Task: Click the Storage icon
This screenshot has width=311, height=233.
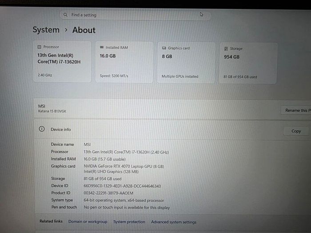Action: pyautogui.click(x=226, y=48)
